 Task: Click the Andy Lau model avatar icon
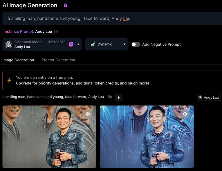coord(8,44)
